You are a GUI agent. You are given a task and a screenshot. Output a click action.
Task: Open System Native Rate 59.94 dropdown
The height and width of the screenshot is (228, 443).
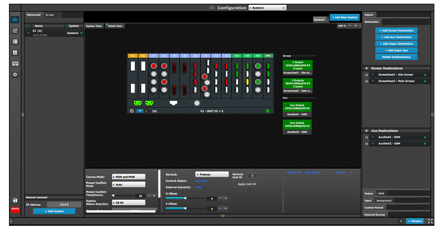(x=129, y=203)
